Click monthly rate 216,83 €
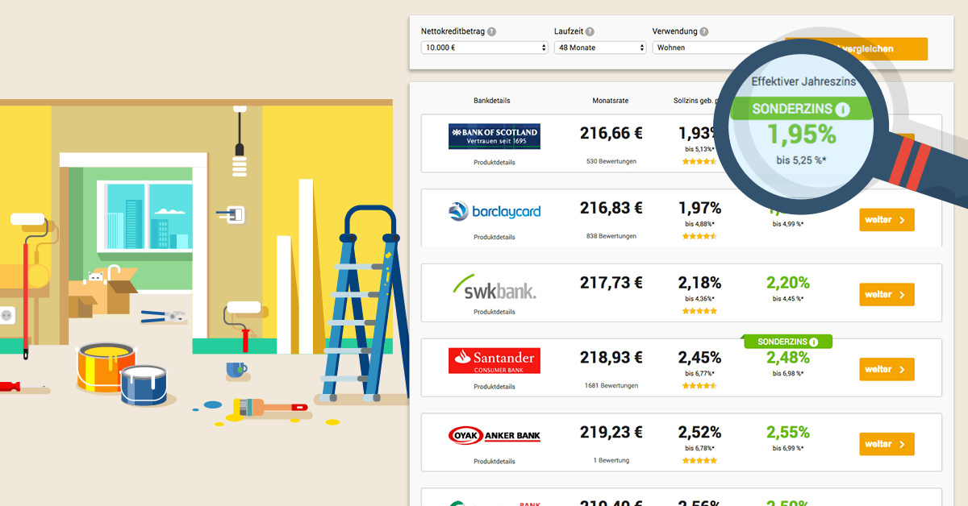Image resolution: width=968 pixels, height=506 pixels. [x=611, y=208]
